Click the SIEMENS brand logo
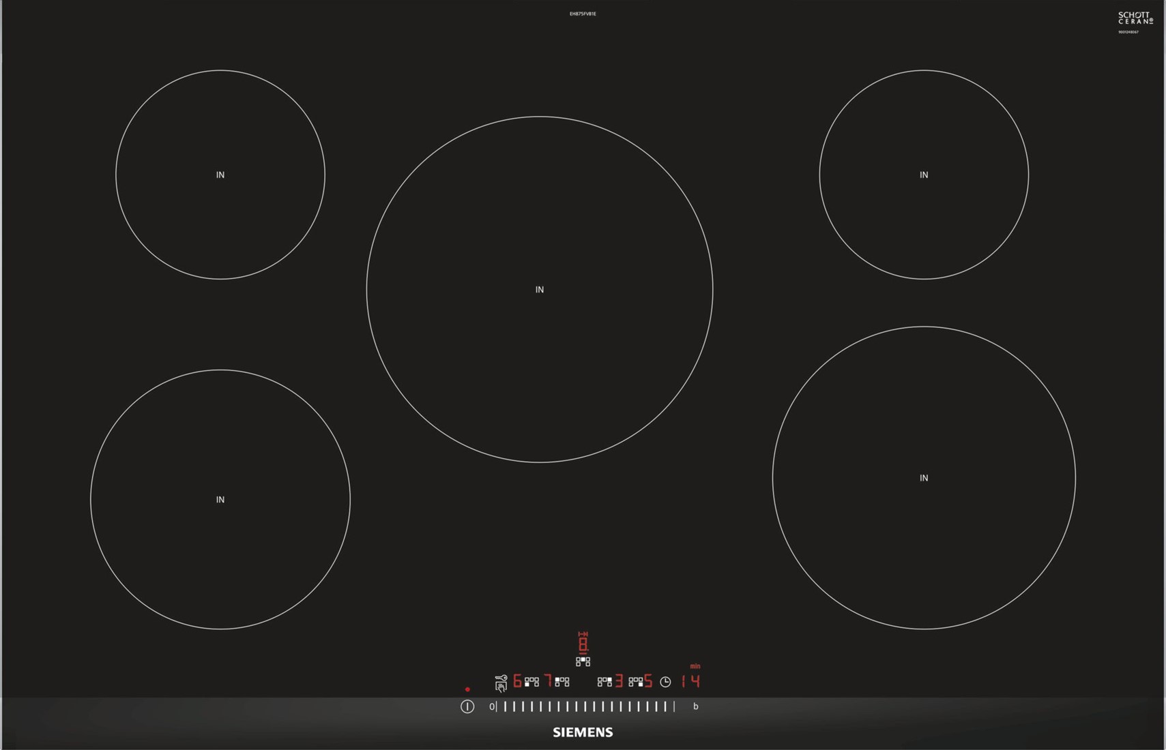The height and width of the screenshot is (750, 1166). [x=583, y=732]
